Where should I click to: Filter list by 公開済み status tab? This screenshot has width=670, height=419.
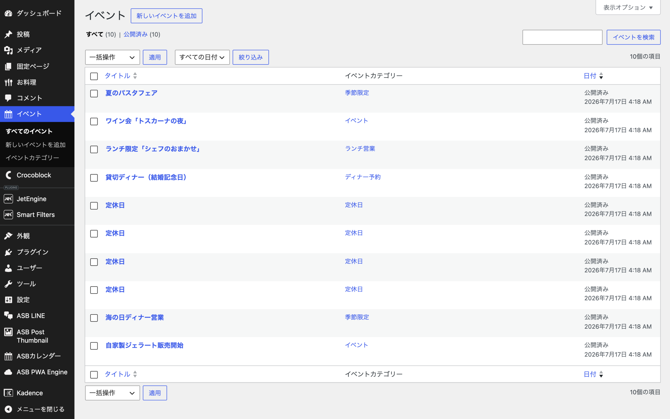(x=135, y=34)
